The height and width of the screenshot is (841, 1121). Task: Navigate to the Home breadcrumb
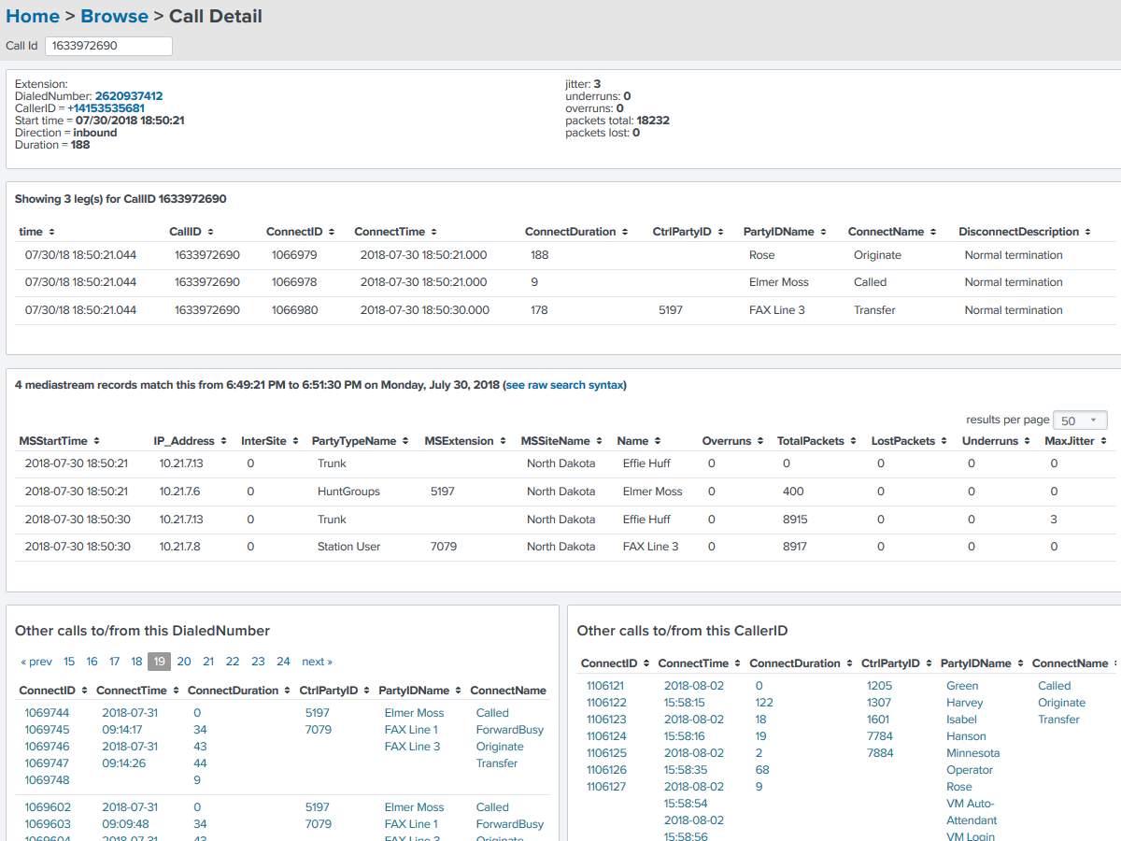(x=33, y=16)
